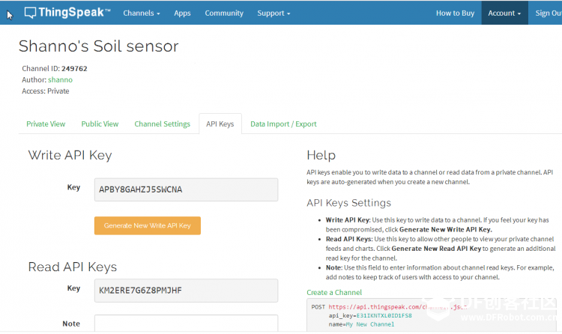Open the Data Import / Export tab
This screenshot has height=334, width=562.
(x=283, y=124)
